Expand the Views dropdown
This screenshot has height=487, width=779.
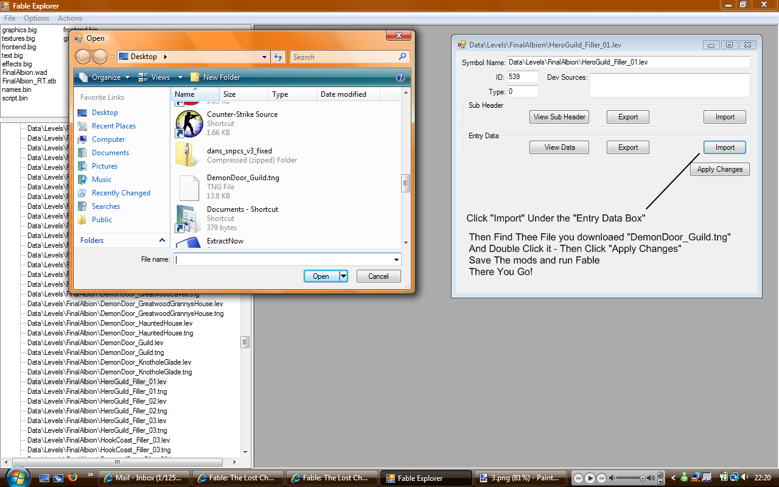160,77
